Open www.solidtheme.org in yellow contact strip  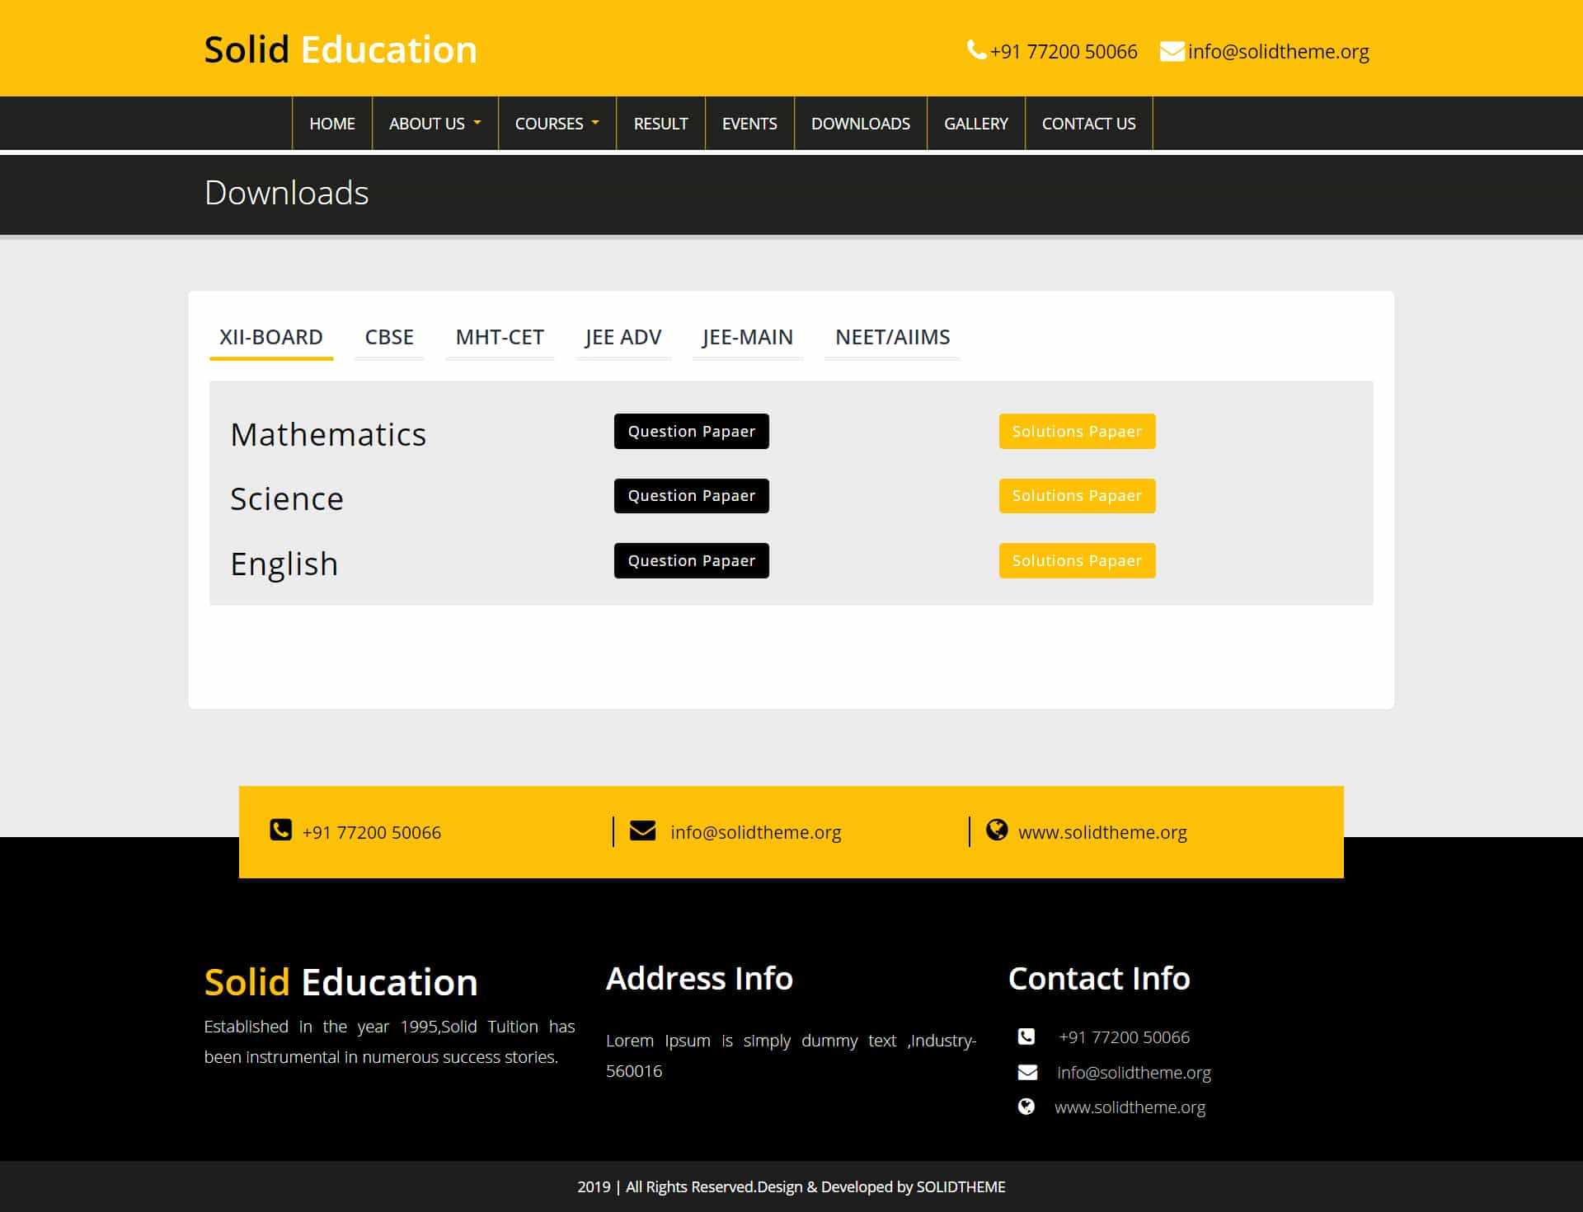pyautogui.click(x=1102, y=832)
